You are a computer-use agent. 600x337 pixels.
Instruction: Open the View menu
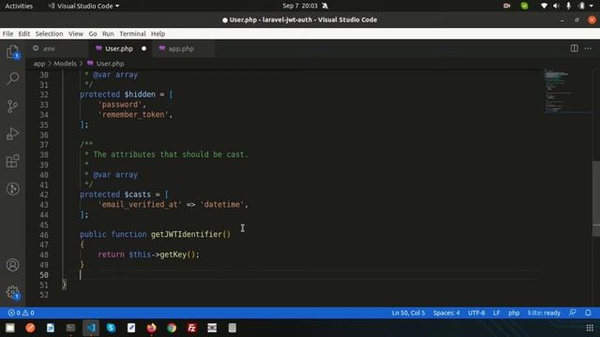click(76, 34)
